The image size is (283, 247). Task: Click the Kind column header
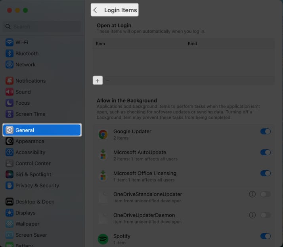pos(192,43)
